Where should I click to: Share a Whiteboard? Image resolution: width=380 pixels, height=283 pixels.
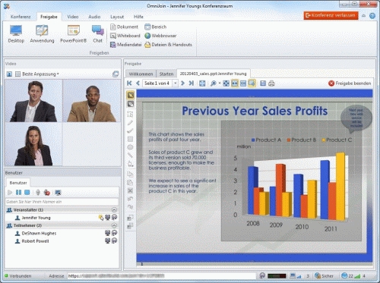pos(125,36)
